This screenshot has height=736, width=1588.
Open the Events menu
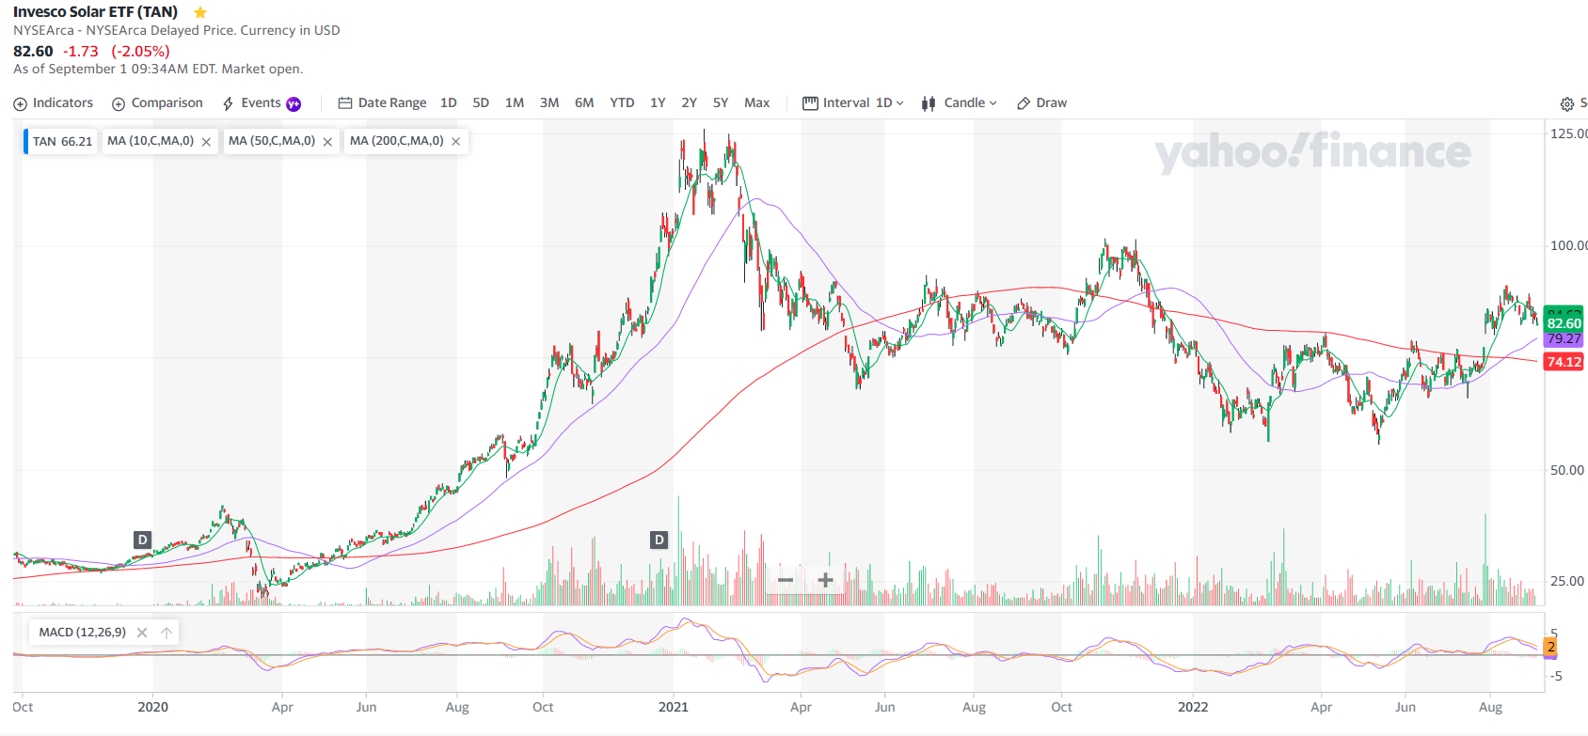point(262,103)
